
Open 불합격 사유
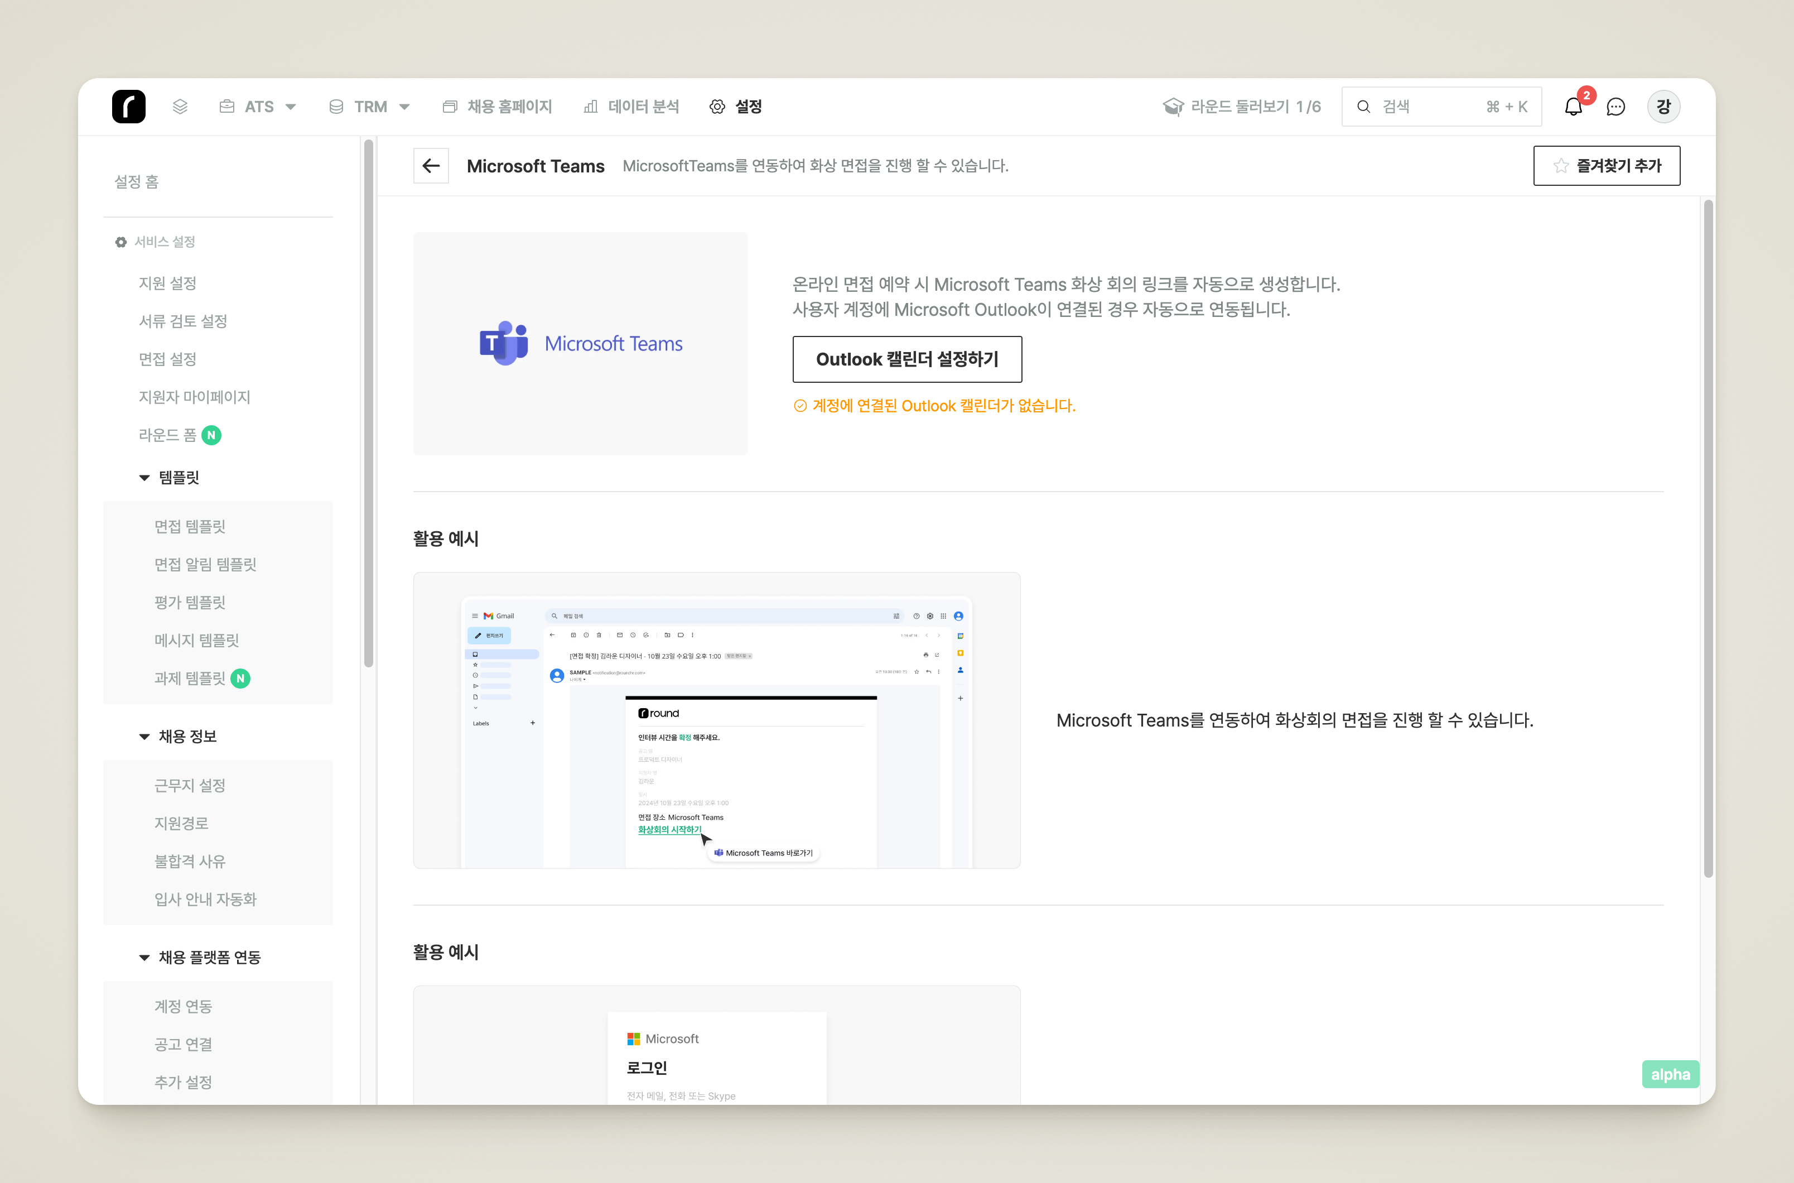pyautogui.click(x=190, y=861)
